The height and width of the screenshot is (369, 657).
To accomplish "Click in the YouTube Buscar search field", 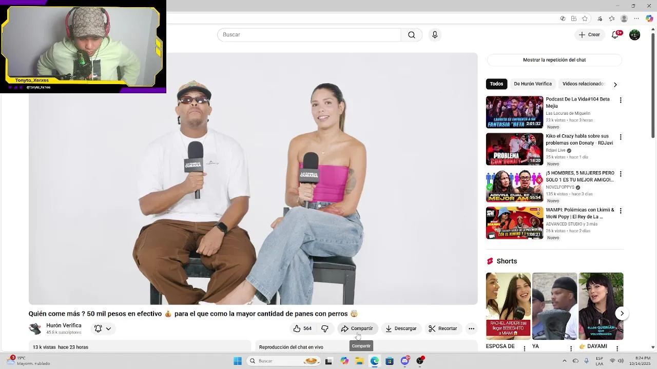I will [x=309, y=35].
